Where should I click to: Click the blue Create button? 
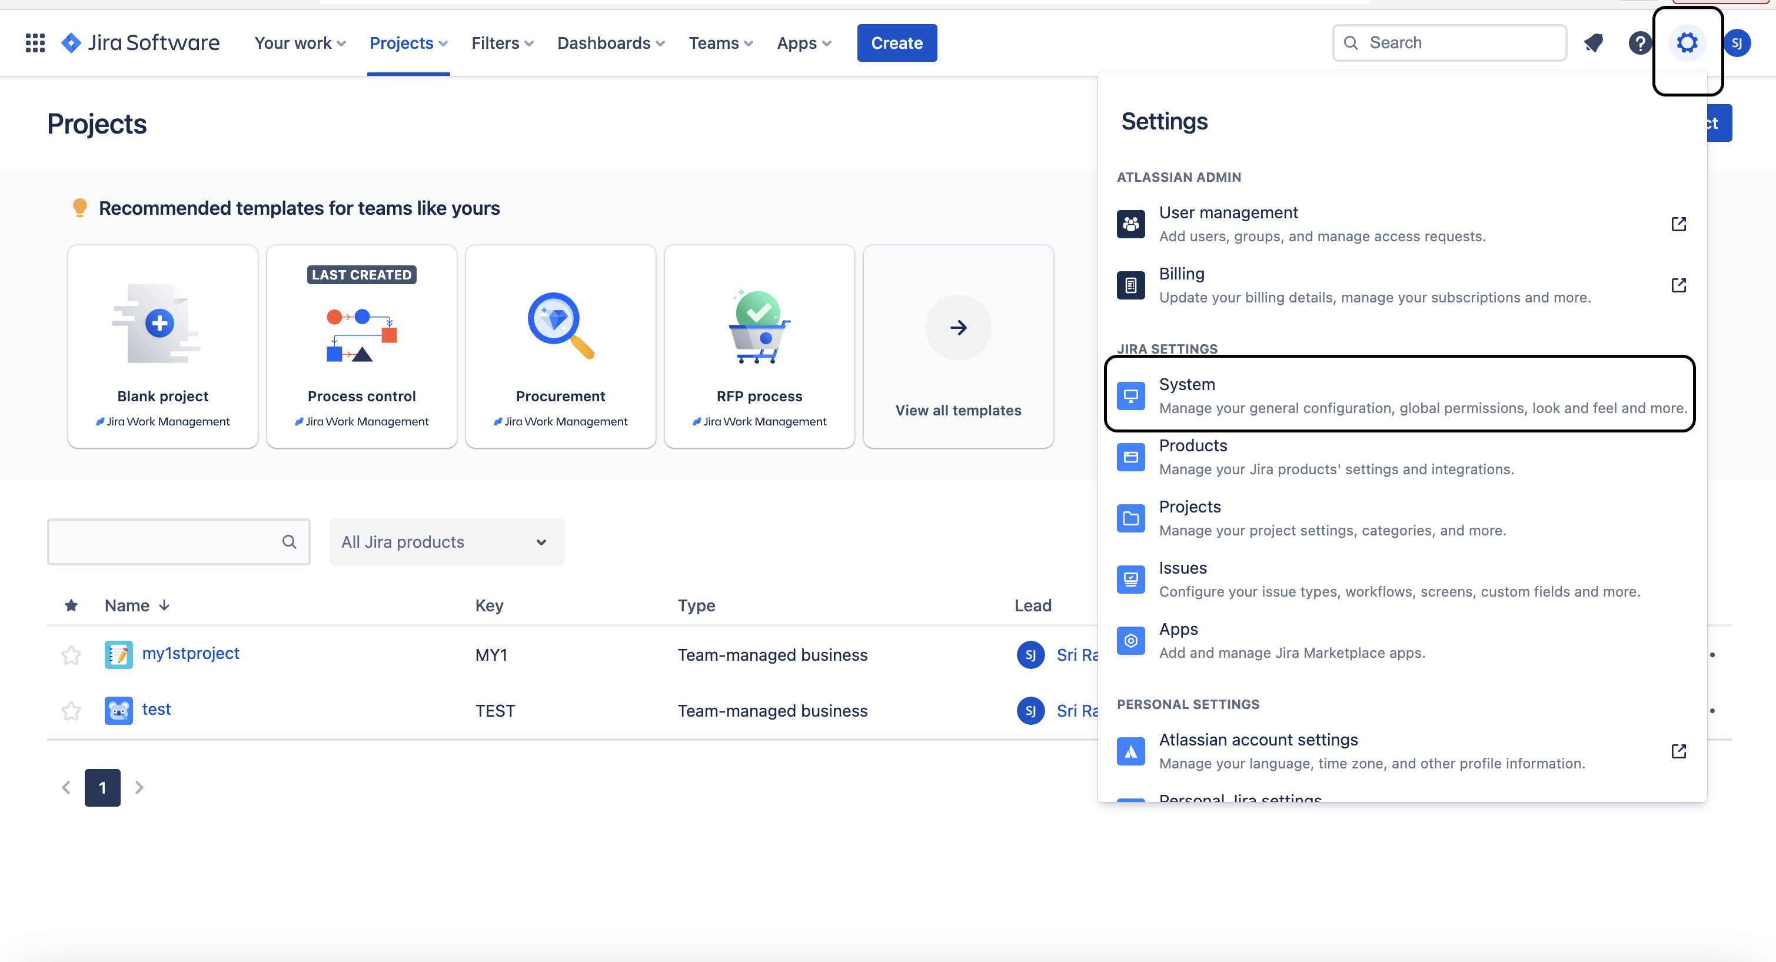pyautogui.click(x=897, y=43)
